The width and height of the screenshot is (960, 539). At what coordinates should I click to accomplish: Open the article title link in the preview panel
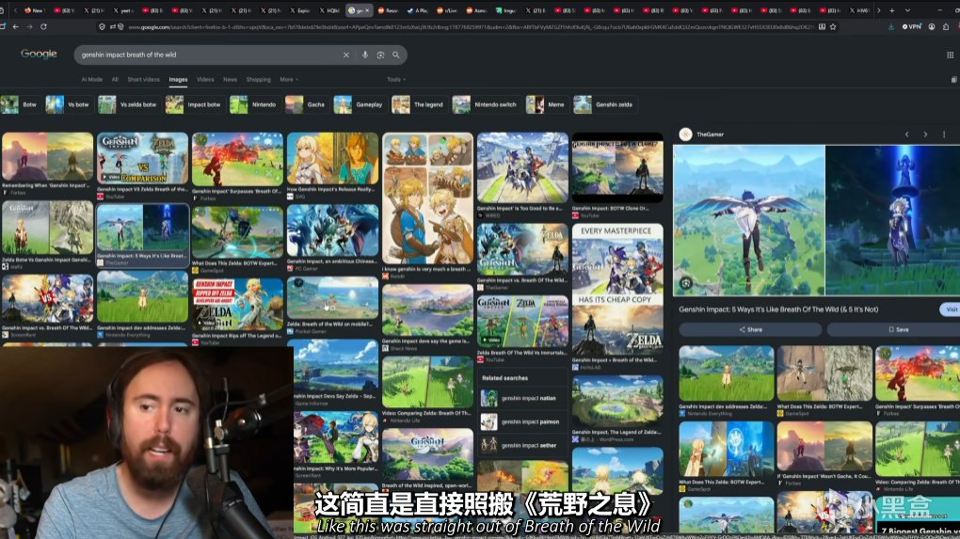pyautogui.click(x=778, y=309)
